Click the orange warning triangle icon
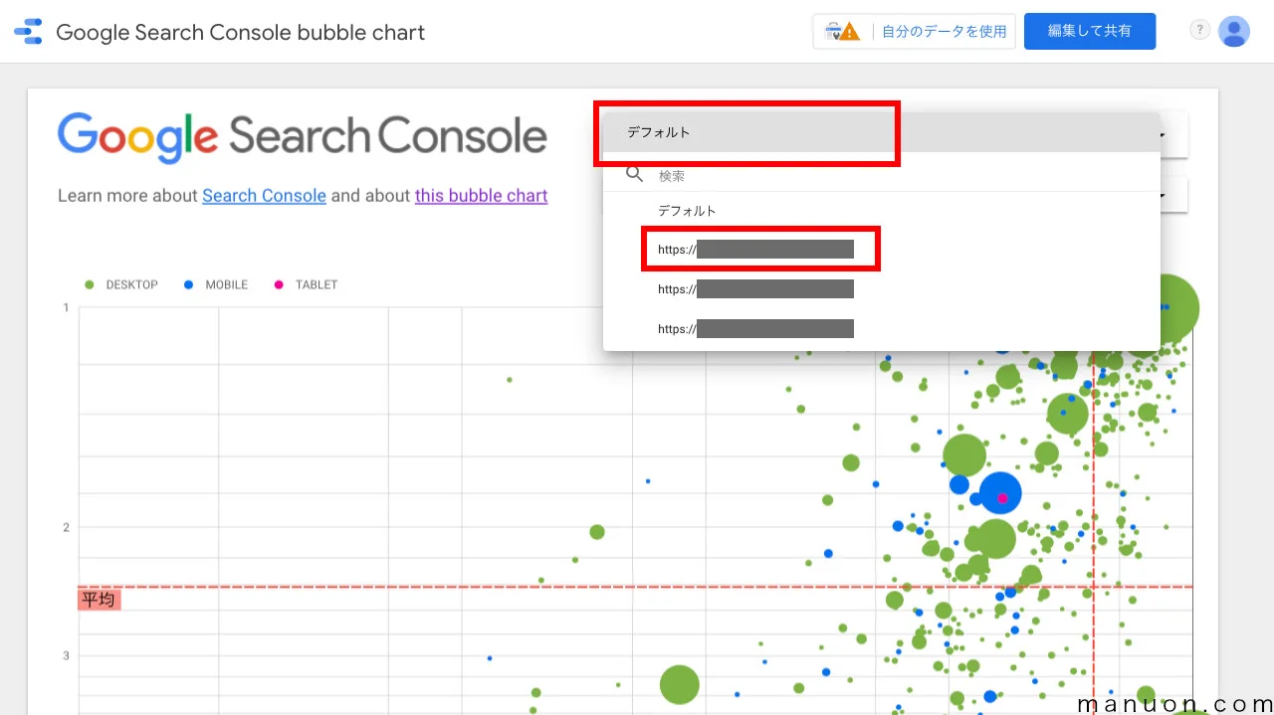The image size is (1274, 715). coord(848,32)
